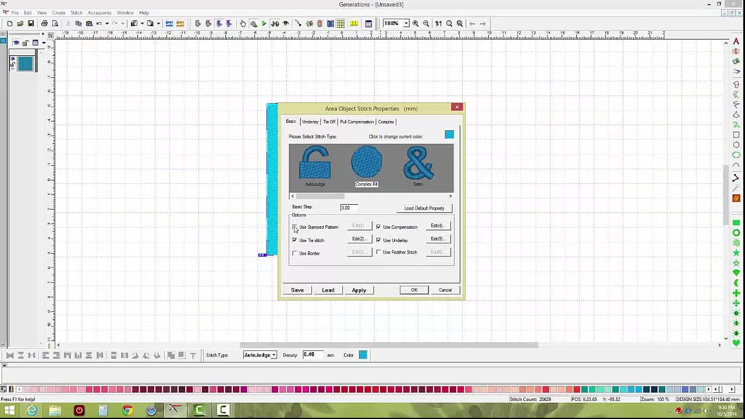Uncheck the Use Tie stitch checkbox
This screenshot has width=745, height=419.
coord(295,240)
